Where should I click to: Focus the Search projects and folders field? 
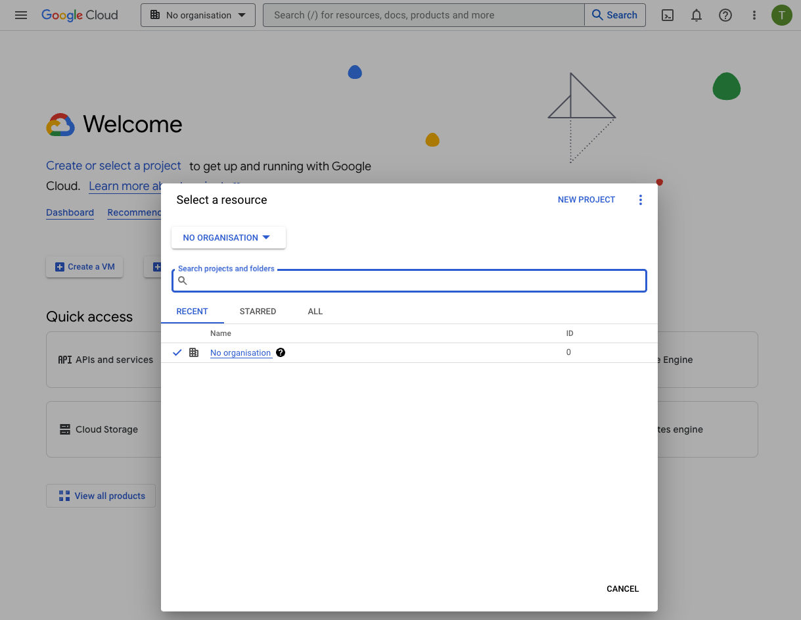(414, 281)
